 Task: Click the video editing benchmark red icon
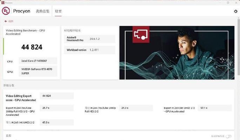coord(141,34)
